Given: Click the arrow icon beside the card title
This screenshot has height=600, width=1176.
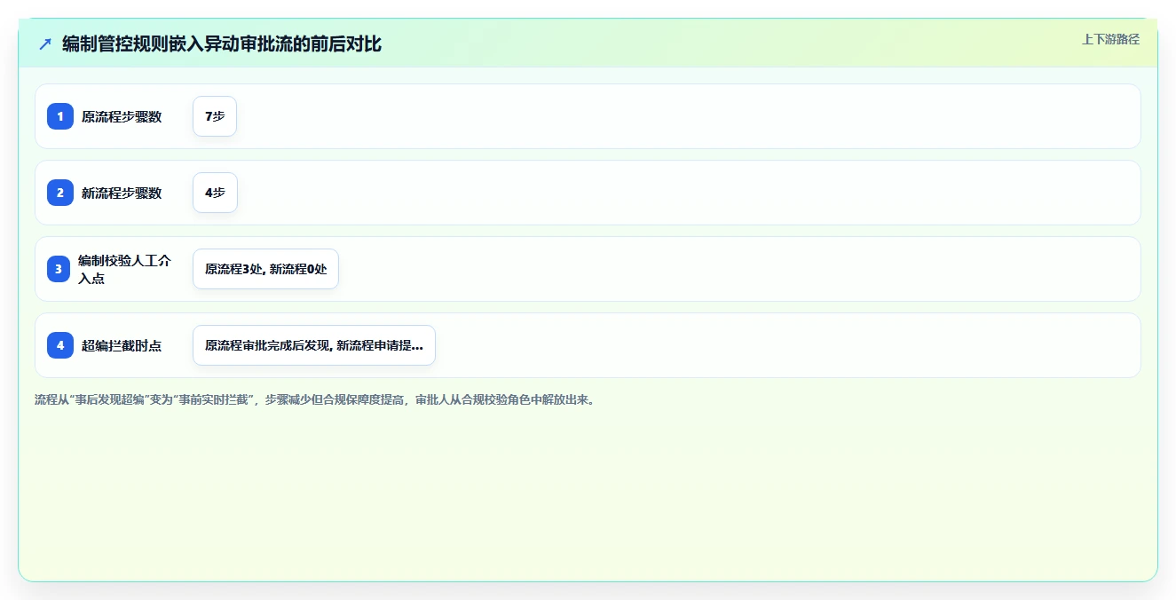Looking at the screenshot, I should point(45,43).
